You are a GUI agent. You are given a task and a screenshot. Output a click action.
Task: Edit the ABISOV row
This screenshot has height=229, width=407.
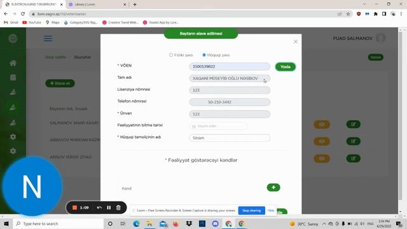354,158
